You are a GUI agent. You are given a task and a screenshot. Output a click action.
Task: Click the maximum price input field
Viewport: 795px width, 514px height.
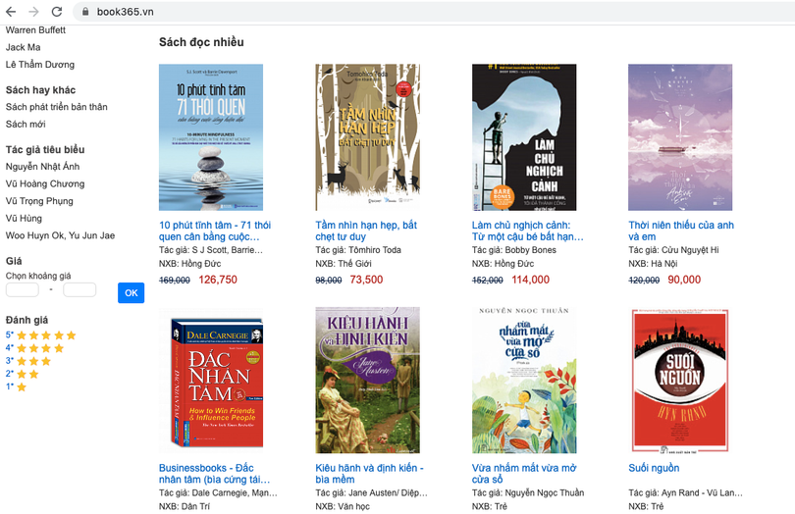pyautogui.click(x=79, y=289)
